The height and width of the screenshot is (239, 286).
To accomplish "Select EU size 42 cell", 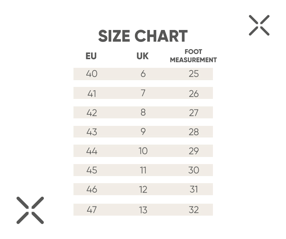I will point(91,113).
